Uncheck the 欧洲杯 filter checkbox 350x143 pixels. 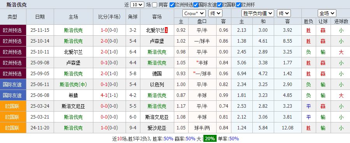[238, 5]
